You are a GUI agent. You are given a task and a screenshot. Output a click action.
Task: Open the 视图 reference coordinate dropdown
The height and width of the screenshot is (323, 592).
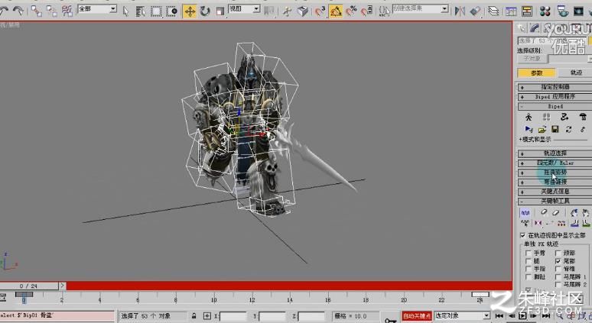coord(244,9)
